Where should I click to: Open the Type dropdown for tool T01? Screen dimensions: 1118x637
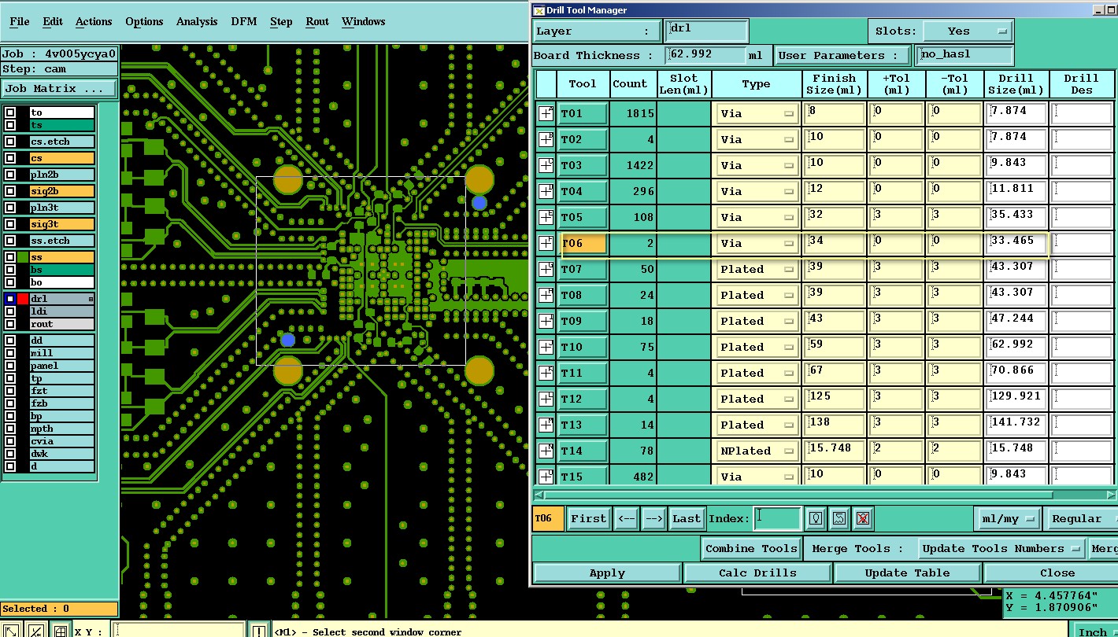point(757,113)
